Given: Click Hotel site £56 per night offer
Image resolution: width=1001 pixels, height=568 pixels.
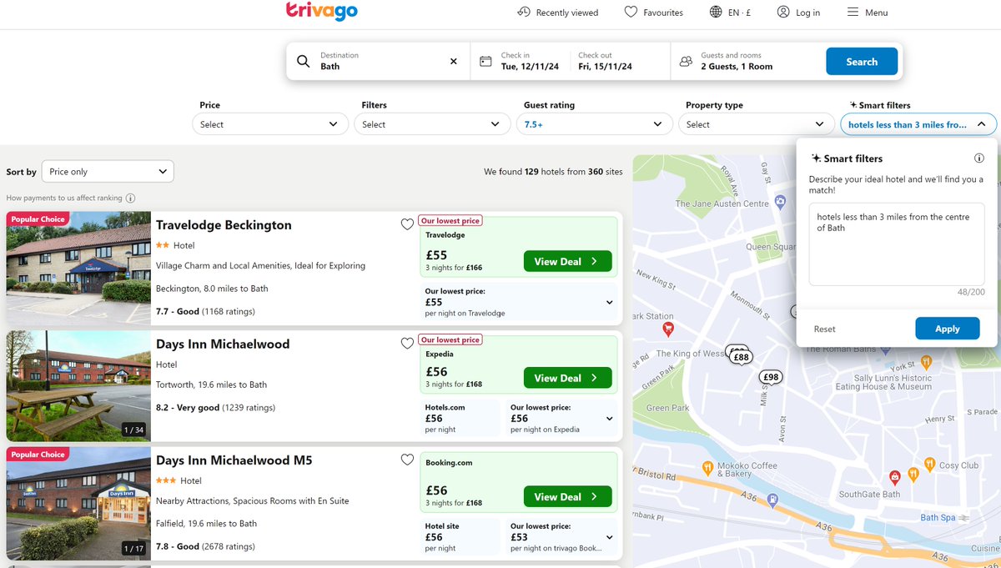Looking at the screenshot, I should pos(460,537).
